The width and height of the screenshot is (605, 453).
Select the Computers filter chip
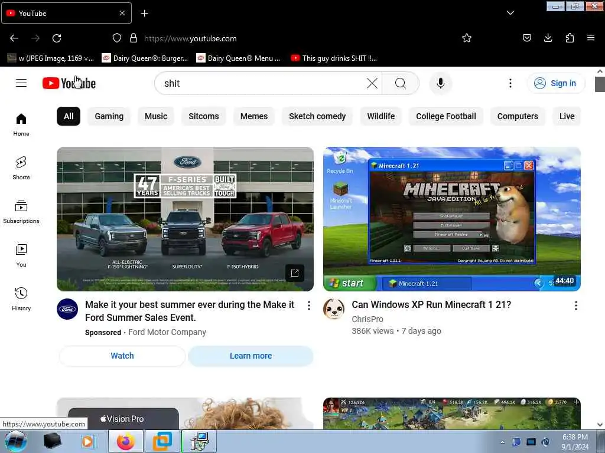518,116
